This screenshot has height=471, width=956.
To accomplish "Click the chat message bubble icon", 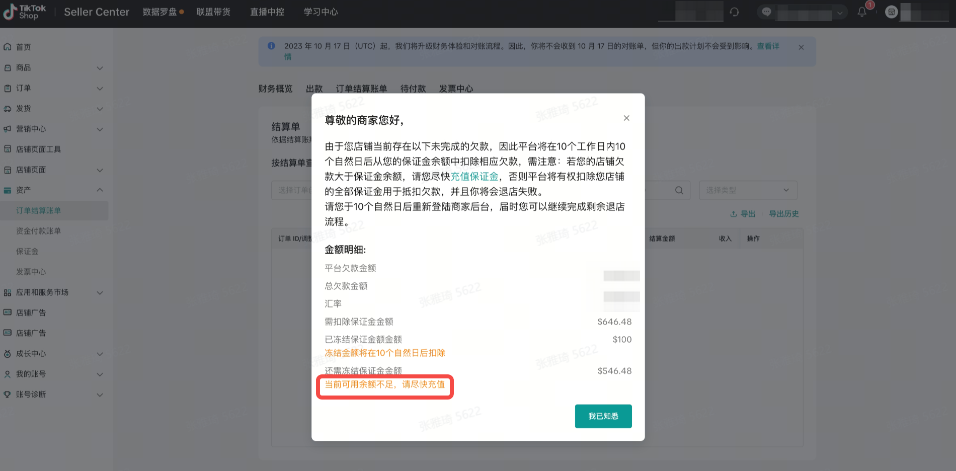I will tap(766, 12).
